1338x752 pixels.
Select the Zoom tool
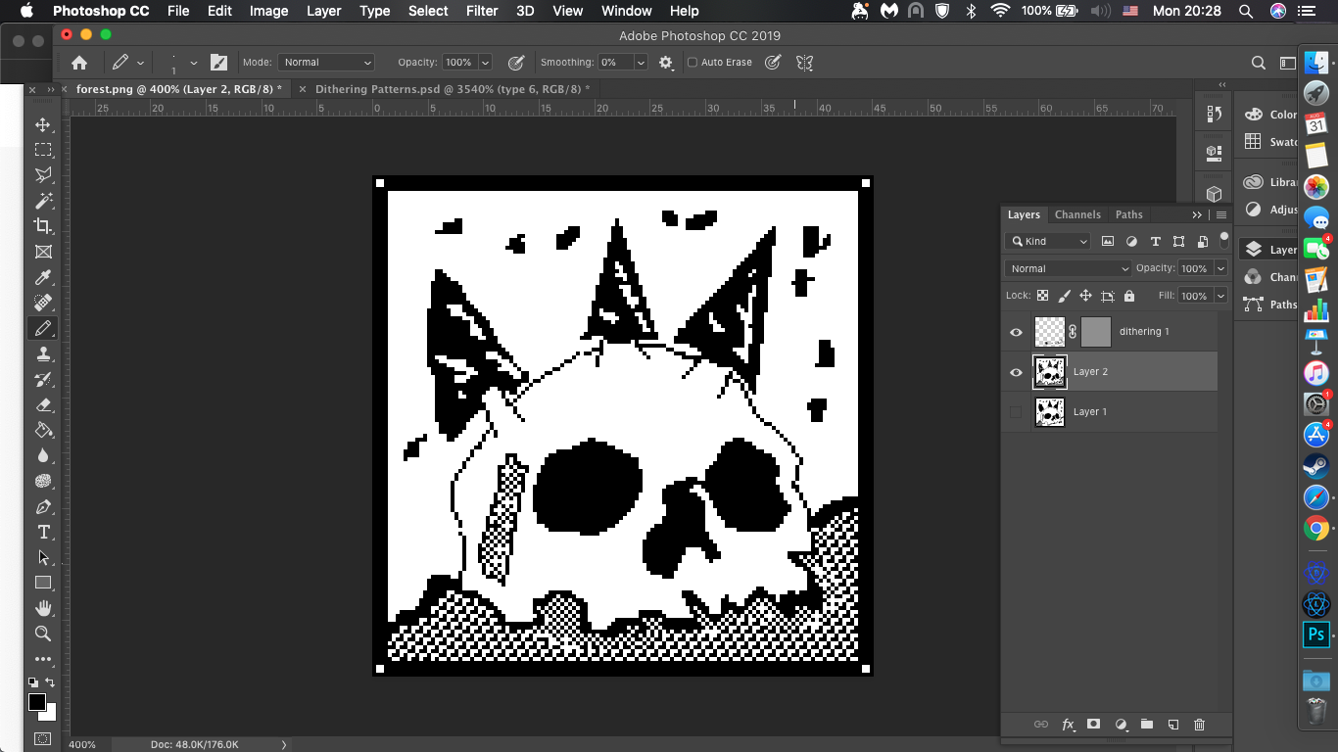pyautogui.click(x=43, y=634)
